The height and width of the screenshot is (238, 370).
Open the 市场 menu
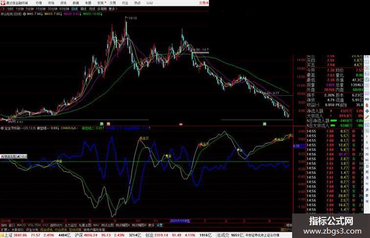pos(51,3)
